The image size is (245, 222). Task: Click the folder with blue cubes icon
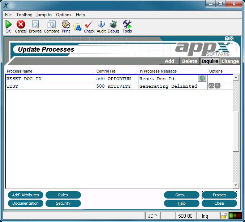click(x=77, y=27)
